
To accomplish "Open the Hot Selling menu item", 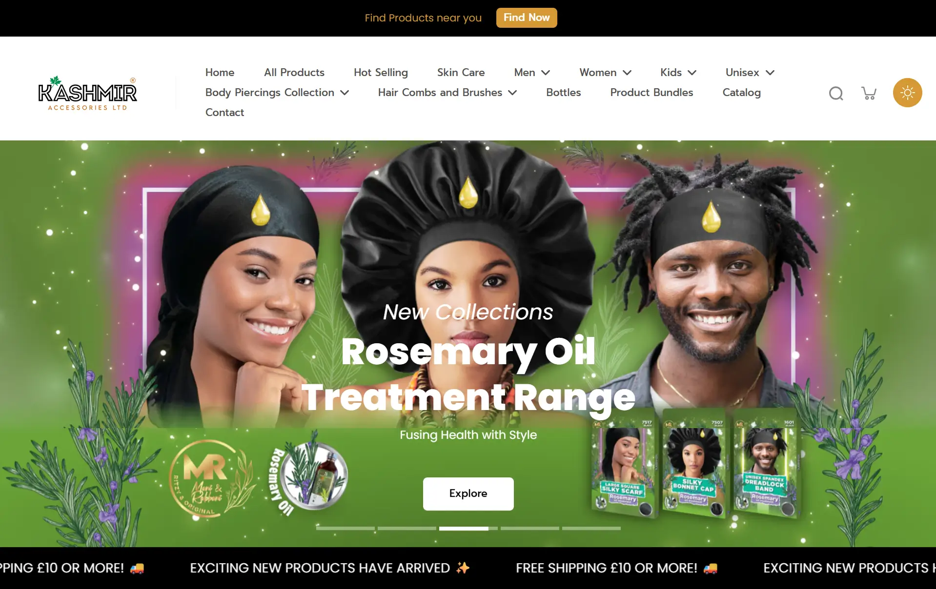I will tap(381, 72).
